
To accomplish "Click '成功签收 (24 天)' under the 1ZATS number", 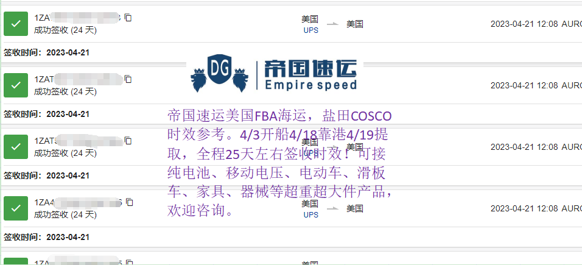I will (x=65, y=153).
